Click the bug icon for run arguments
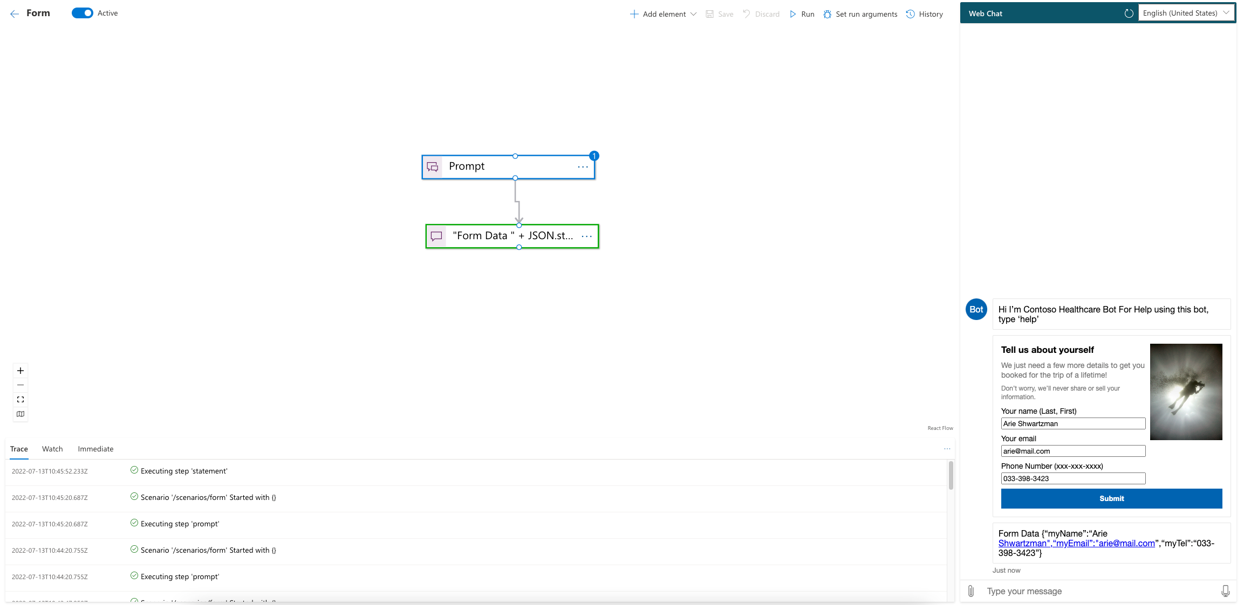The width and height of the screenshot is (1244, 605). click(x=827, y=14)
